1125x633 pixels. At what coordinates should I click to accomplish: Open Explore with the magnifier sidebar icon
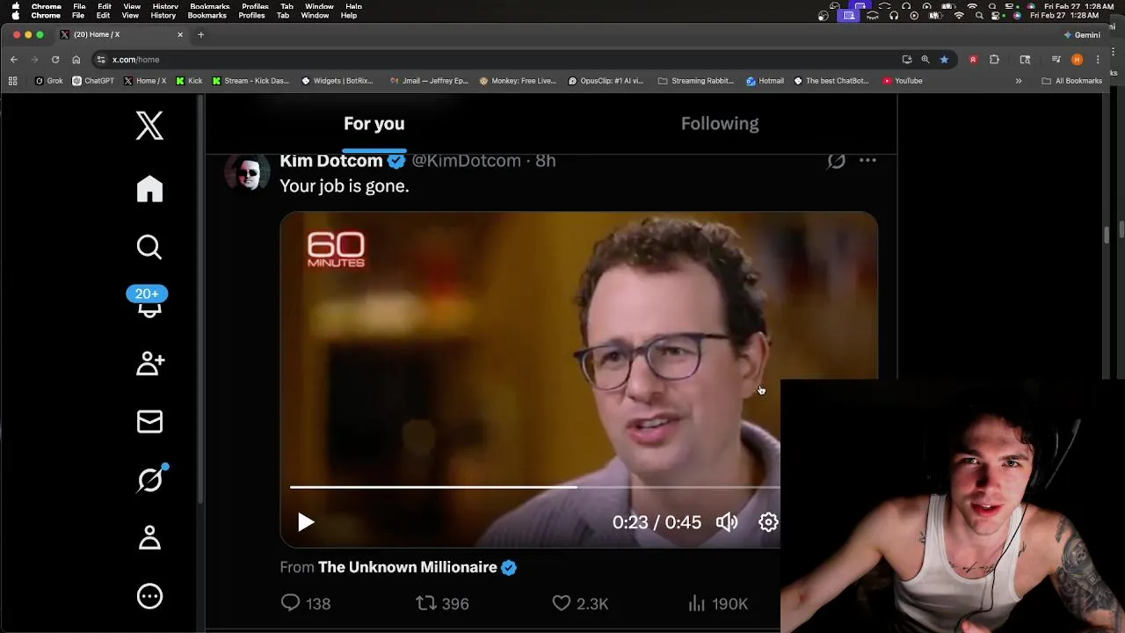click(x=149, y=247)
